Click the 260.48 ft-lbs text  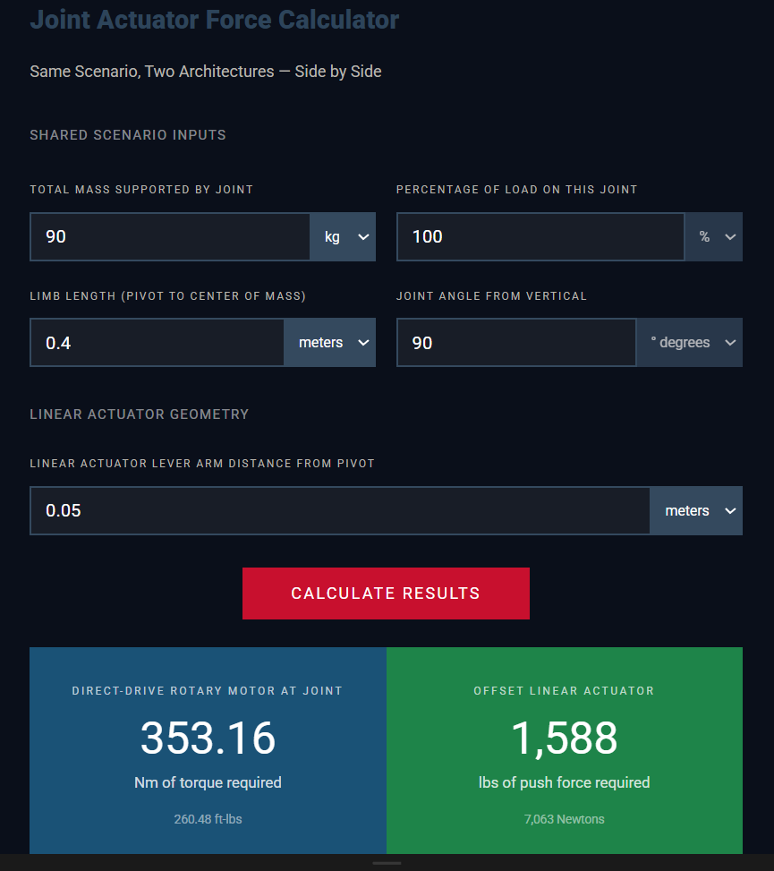click(x=208, y=819)
